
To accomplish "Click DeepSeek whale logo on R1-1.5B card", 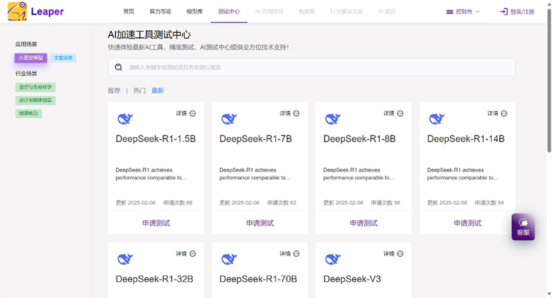I will click(x=125, y=119).
